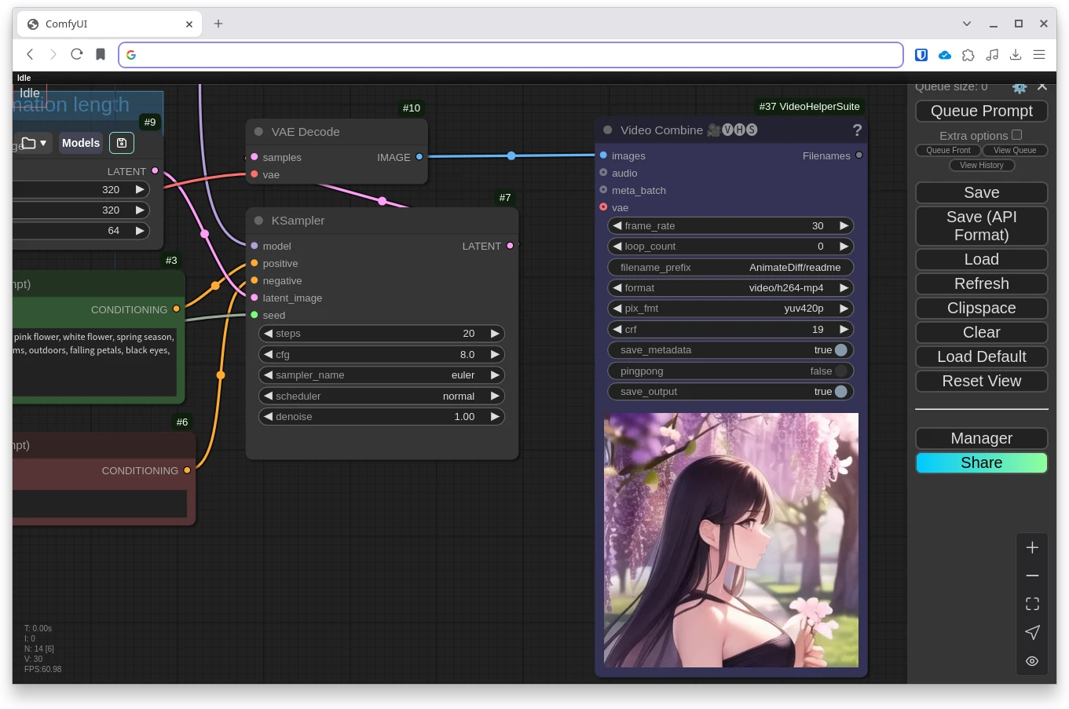Enable the Extra options checkbox
1069x709 pixels.
click(1016, 135)
